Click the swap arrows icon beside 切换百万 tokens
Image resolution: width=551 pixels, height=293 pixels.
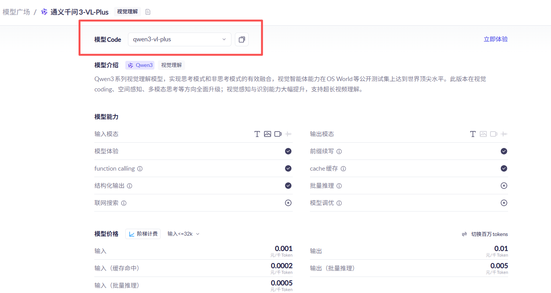tap(464, 234)
